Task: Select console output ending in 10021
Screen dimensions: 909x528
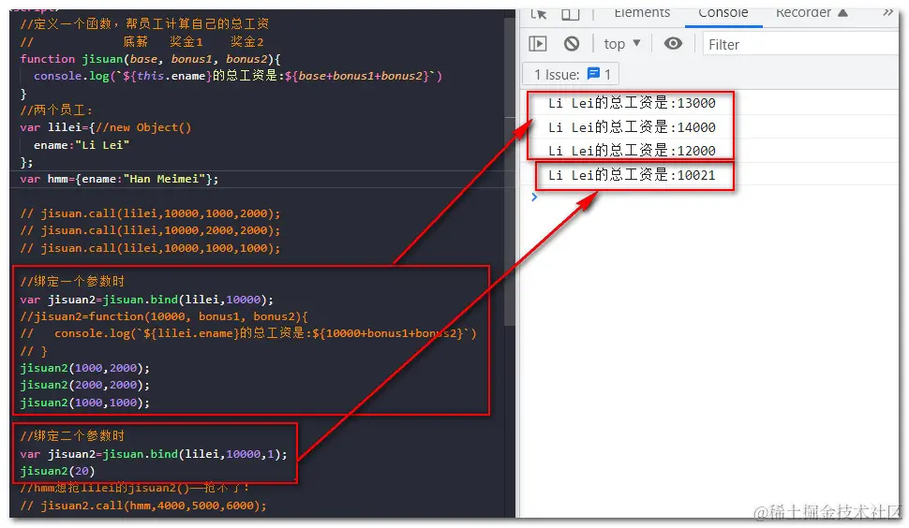Action: pos(632,175)
